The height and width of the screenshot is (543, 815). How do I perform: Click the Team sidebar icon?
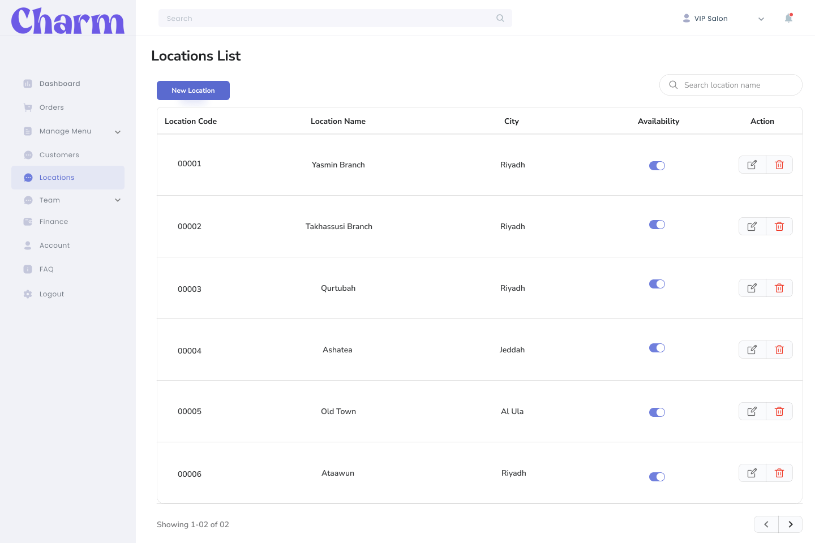click(28, 200)
